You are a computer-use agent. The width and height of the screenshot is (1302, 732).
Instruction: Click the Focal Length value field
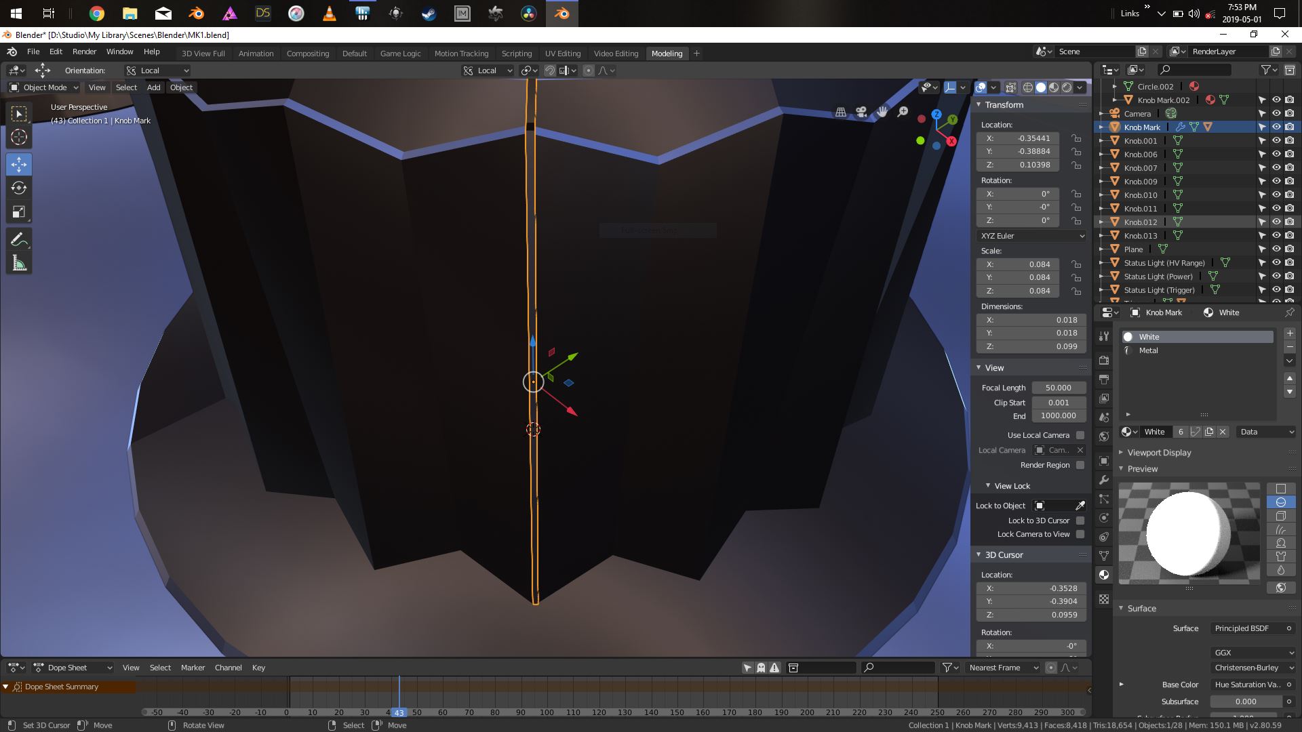click(1059, 388)
